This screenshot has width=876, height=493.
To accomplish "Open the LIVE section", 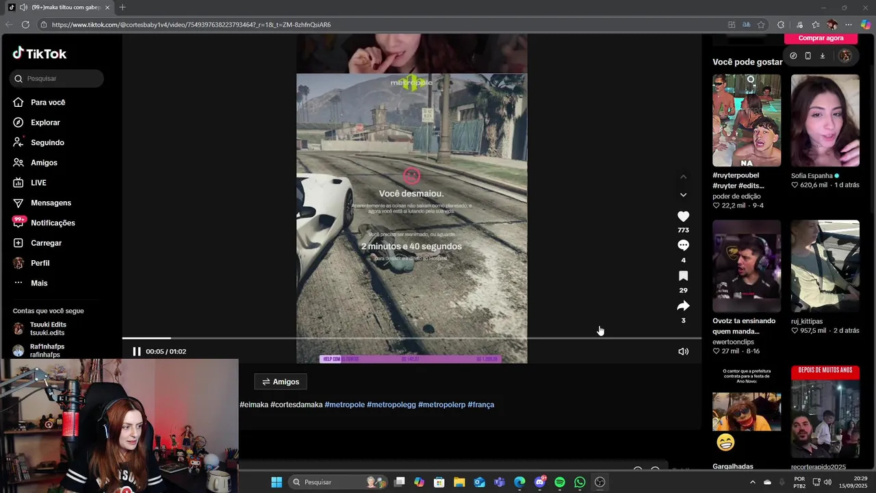I will 29,183.
